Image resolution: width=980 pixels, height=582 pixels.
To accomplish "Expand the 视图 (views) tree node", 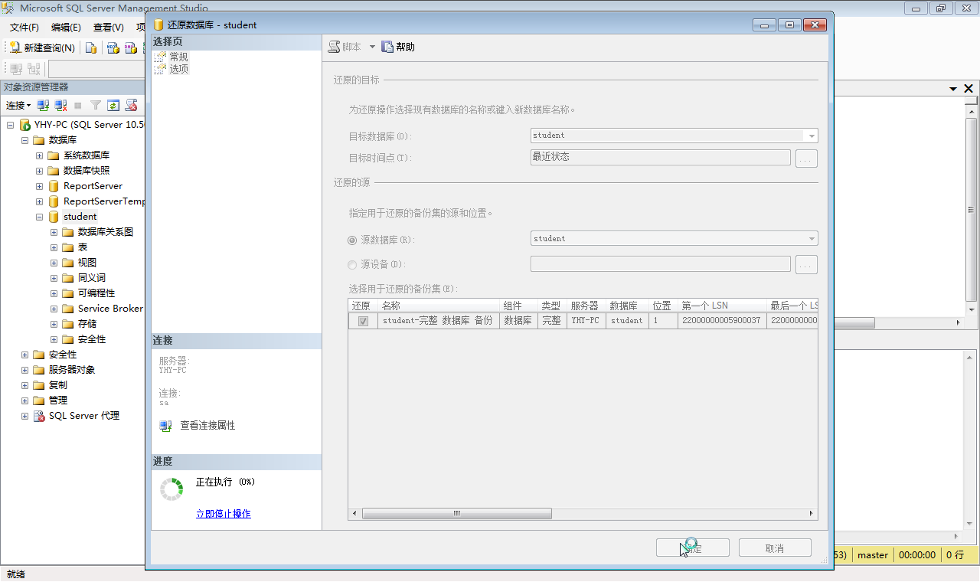I will pyautogui.click(x=54, y=263).
